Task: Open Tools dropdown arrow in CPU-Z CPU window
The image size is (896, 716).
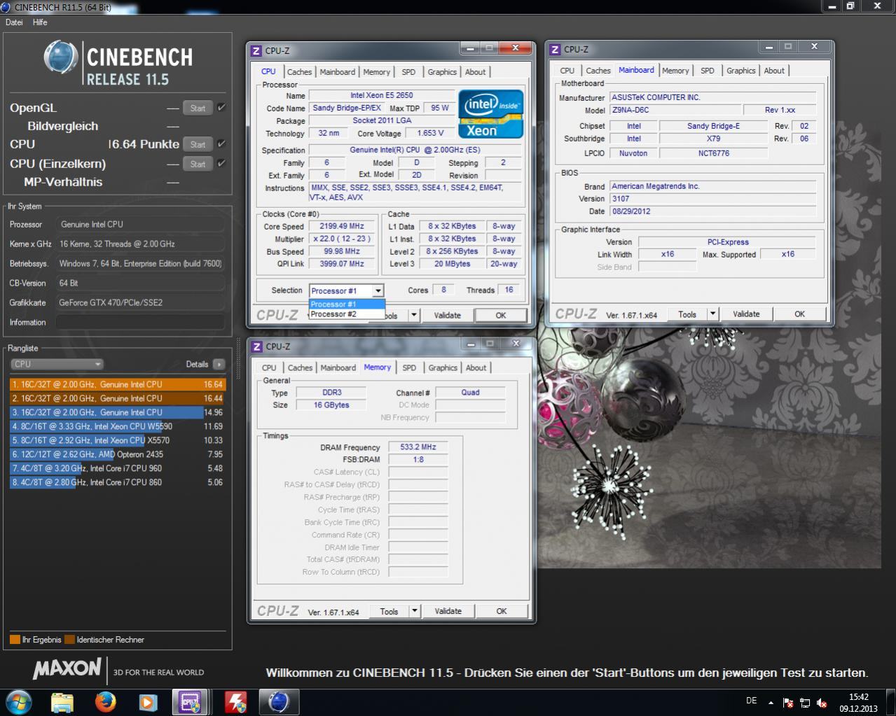Action: coord(414,315)
